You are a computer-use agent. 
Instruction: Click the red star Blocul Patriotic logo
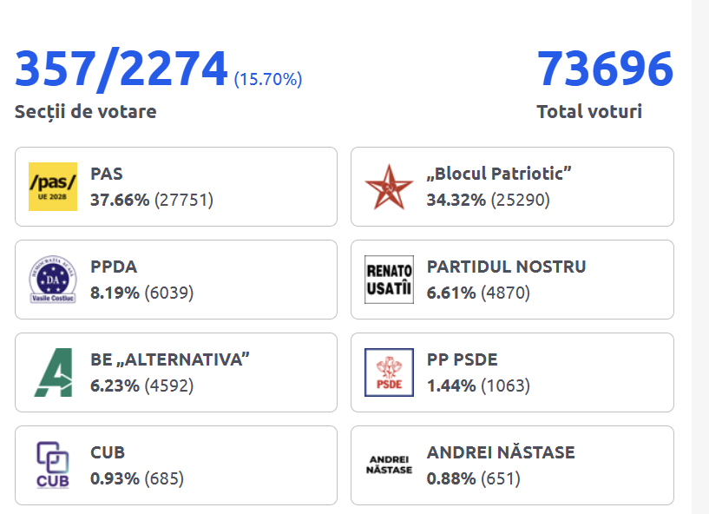coord(389,187)
